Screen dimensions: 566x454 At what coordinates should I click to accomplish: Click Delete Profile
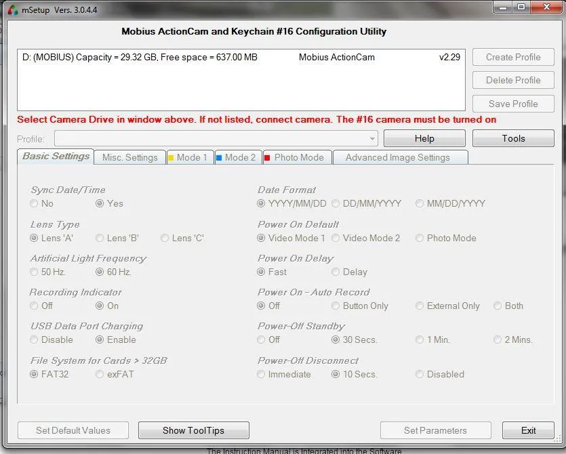pyautogui.click(x=513, y=80)
